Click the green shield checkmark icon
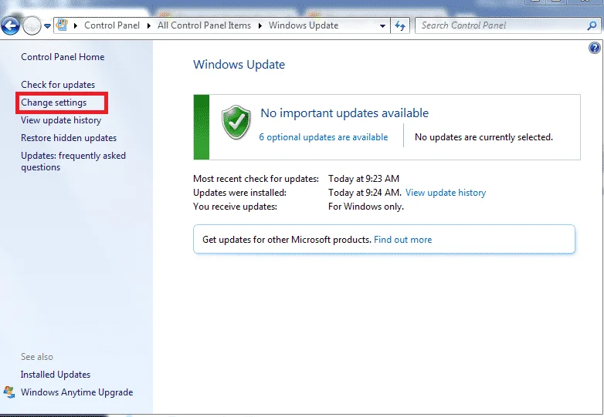This screenshot has width=604, height=417. click(236, 123)
